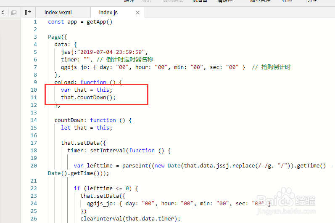This screenshot has width=335, height=223.
Task: Toggle the file tree sidebar icon
Action: 28,12
